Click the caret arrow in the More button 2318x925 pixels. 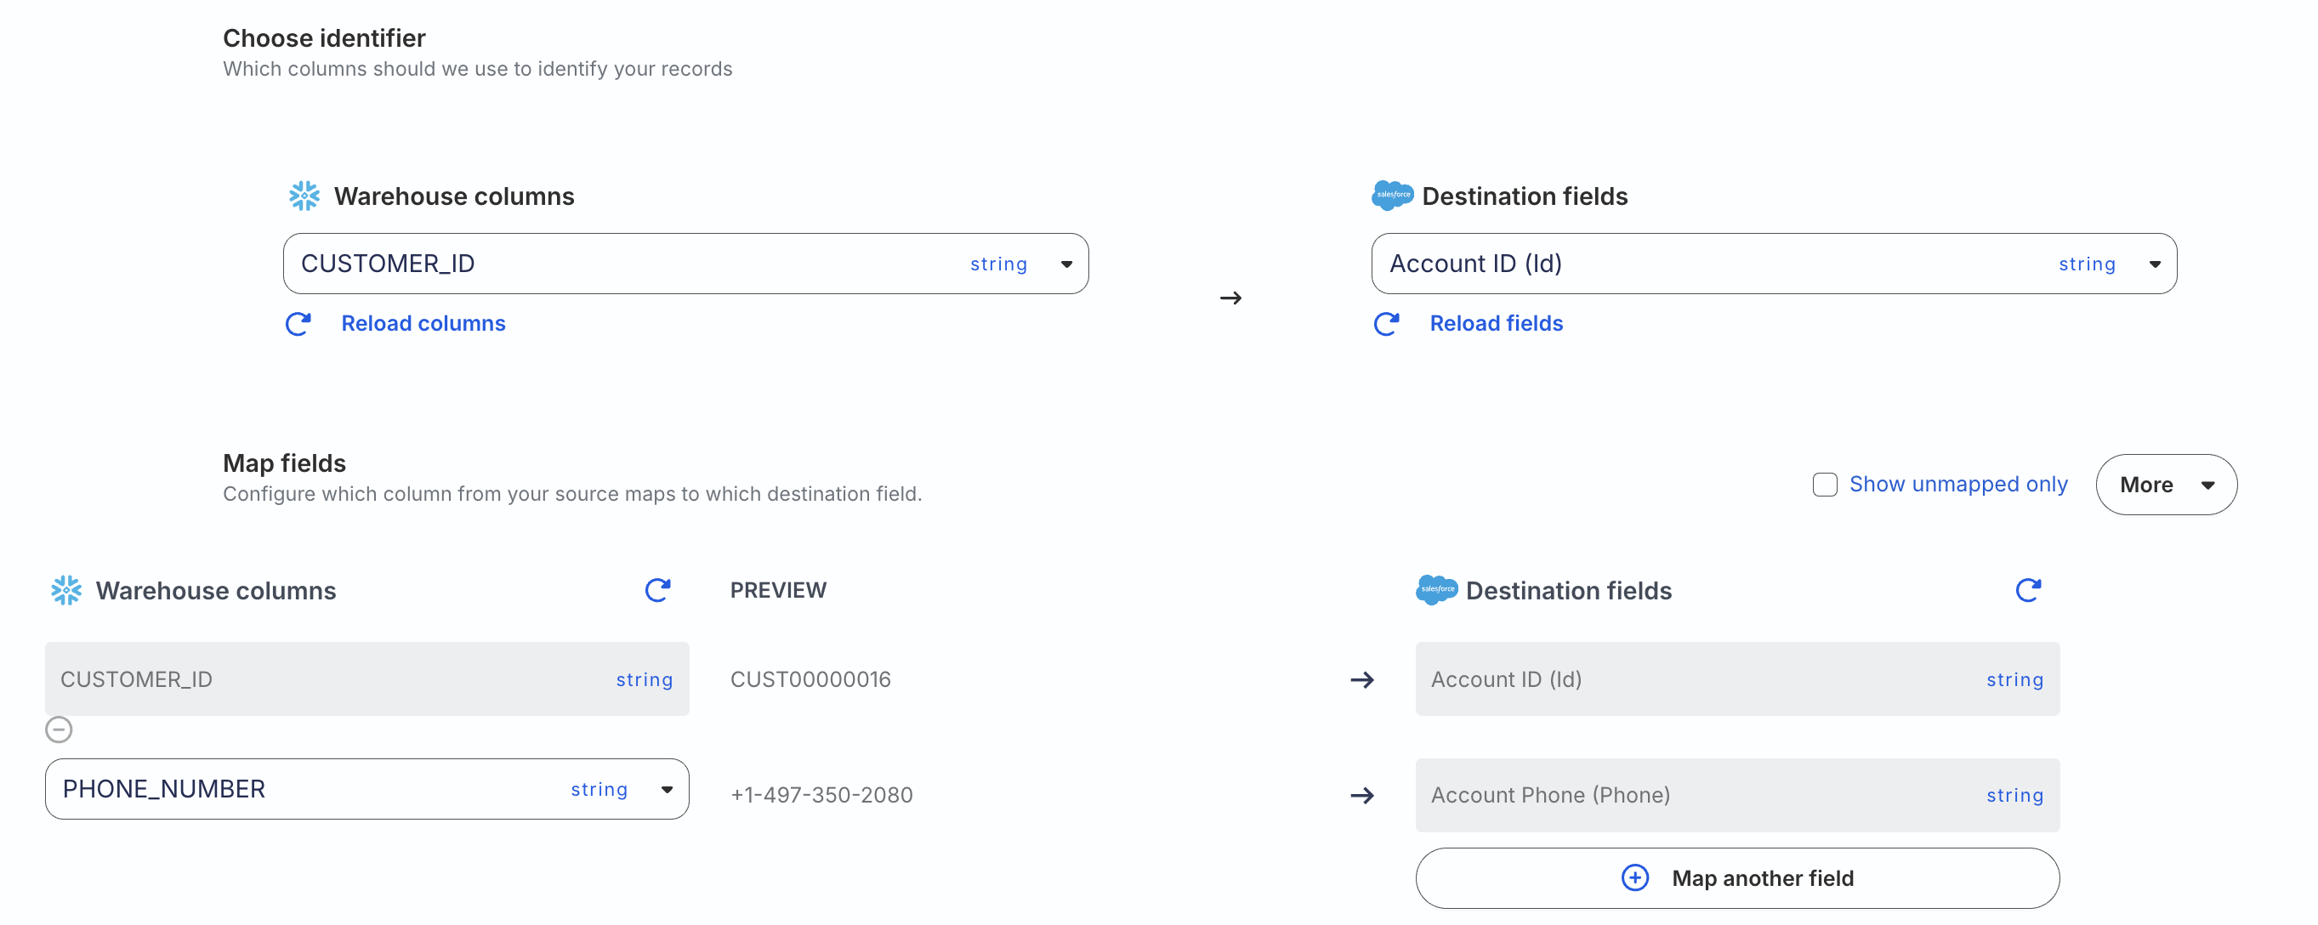(2207, 486)
